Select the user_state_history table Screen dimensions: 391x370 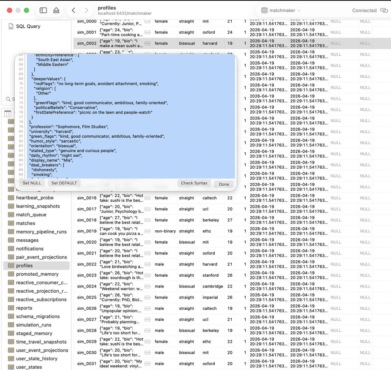tap(37, 359)
